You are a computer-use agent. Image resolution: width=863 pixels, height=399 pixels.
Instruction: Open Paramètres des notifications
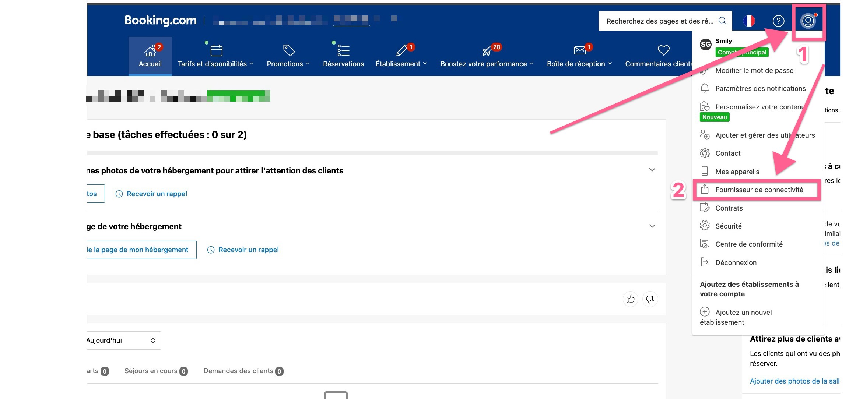(760, 88)
